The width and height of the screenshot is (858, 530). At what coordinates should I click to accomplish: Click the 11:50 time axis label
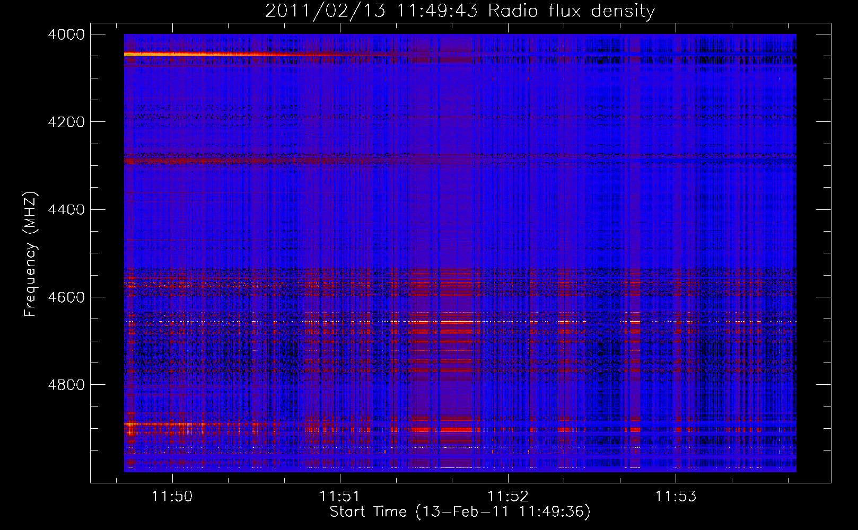(172, 497)
